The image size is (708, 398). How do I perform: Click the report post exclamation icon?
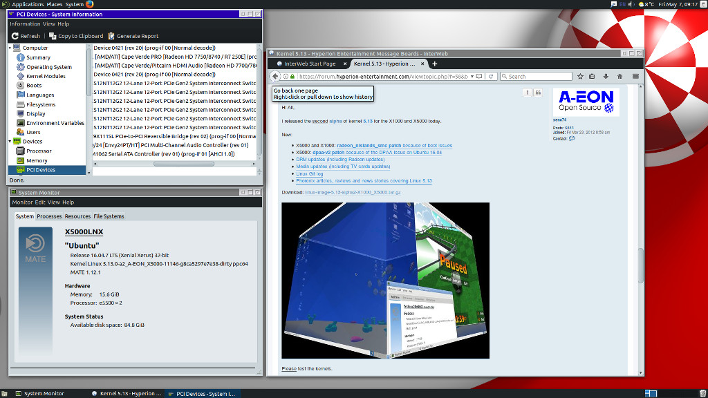click(x=527, y=93)
